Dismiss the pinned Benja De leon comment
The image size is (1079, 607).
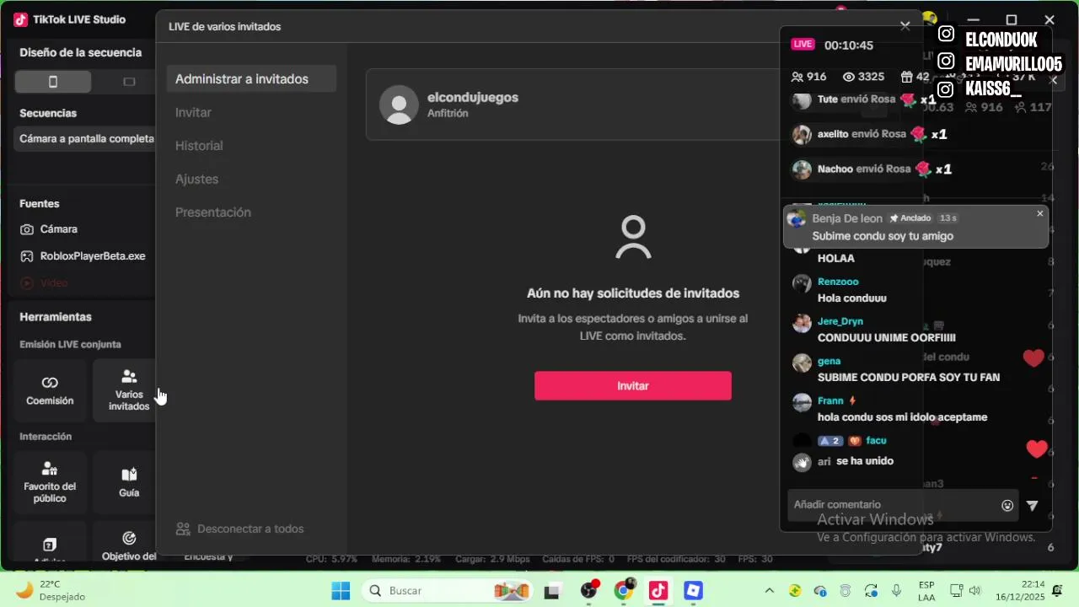click(1039, 214)
